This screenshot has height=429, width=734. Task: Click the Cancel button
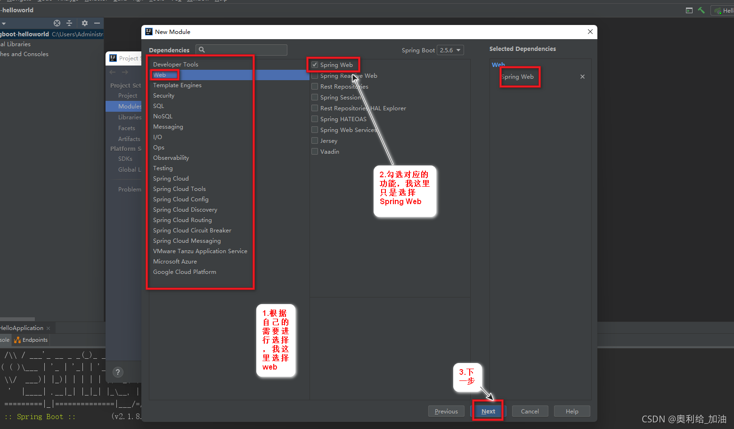tap(530, 411)
